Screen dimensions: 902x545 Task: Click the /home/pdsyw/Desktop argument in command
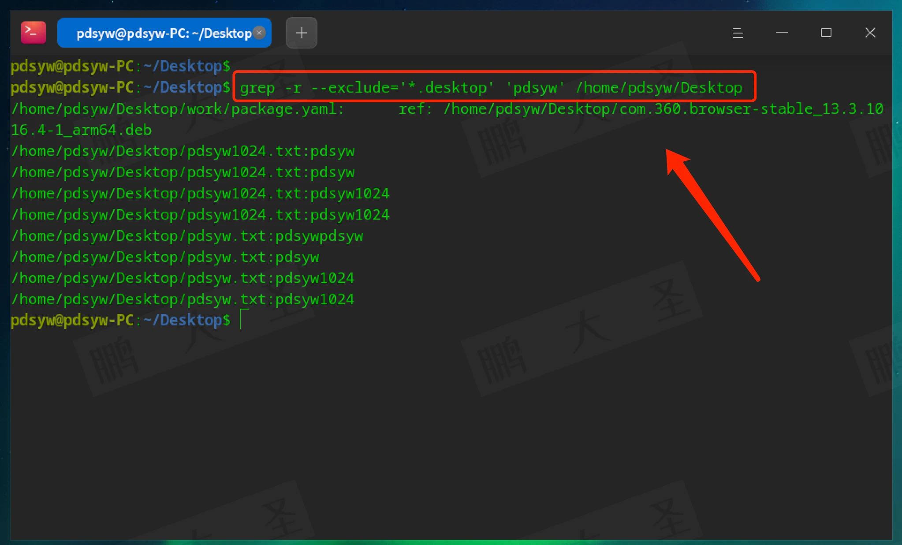[659, 87]
